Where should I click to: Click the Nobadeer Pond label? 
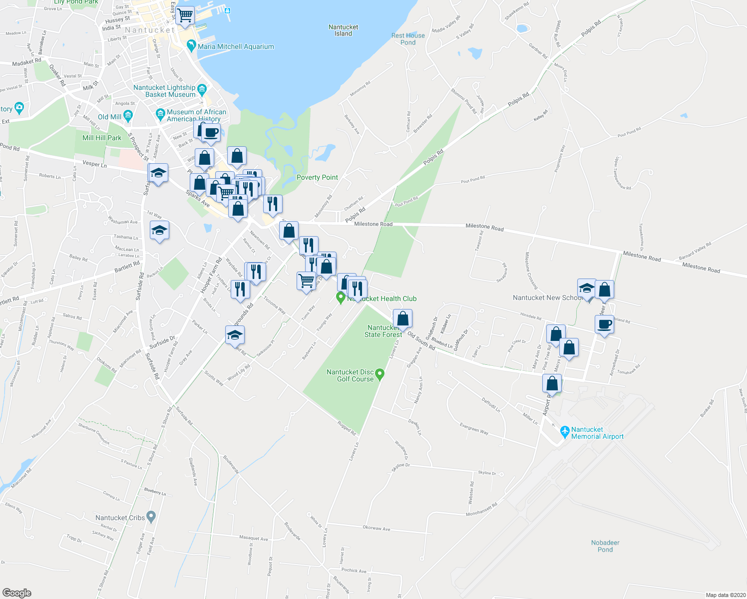tap(605, 546)
